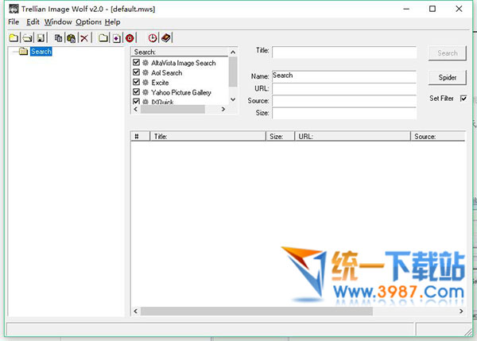
Task: Click the Spider button
Action: [447, 78]
